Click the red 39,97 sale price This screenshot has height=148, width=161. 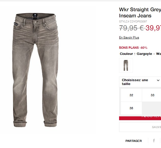tap(153, 28)
